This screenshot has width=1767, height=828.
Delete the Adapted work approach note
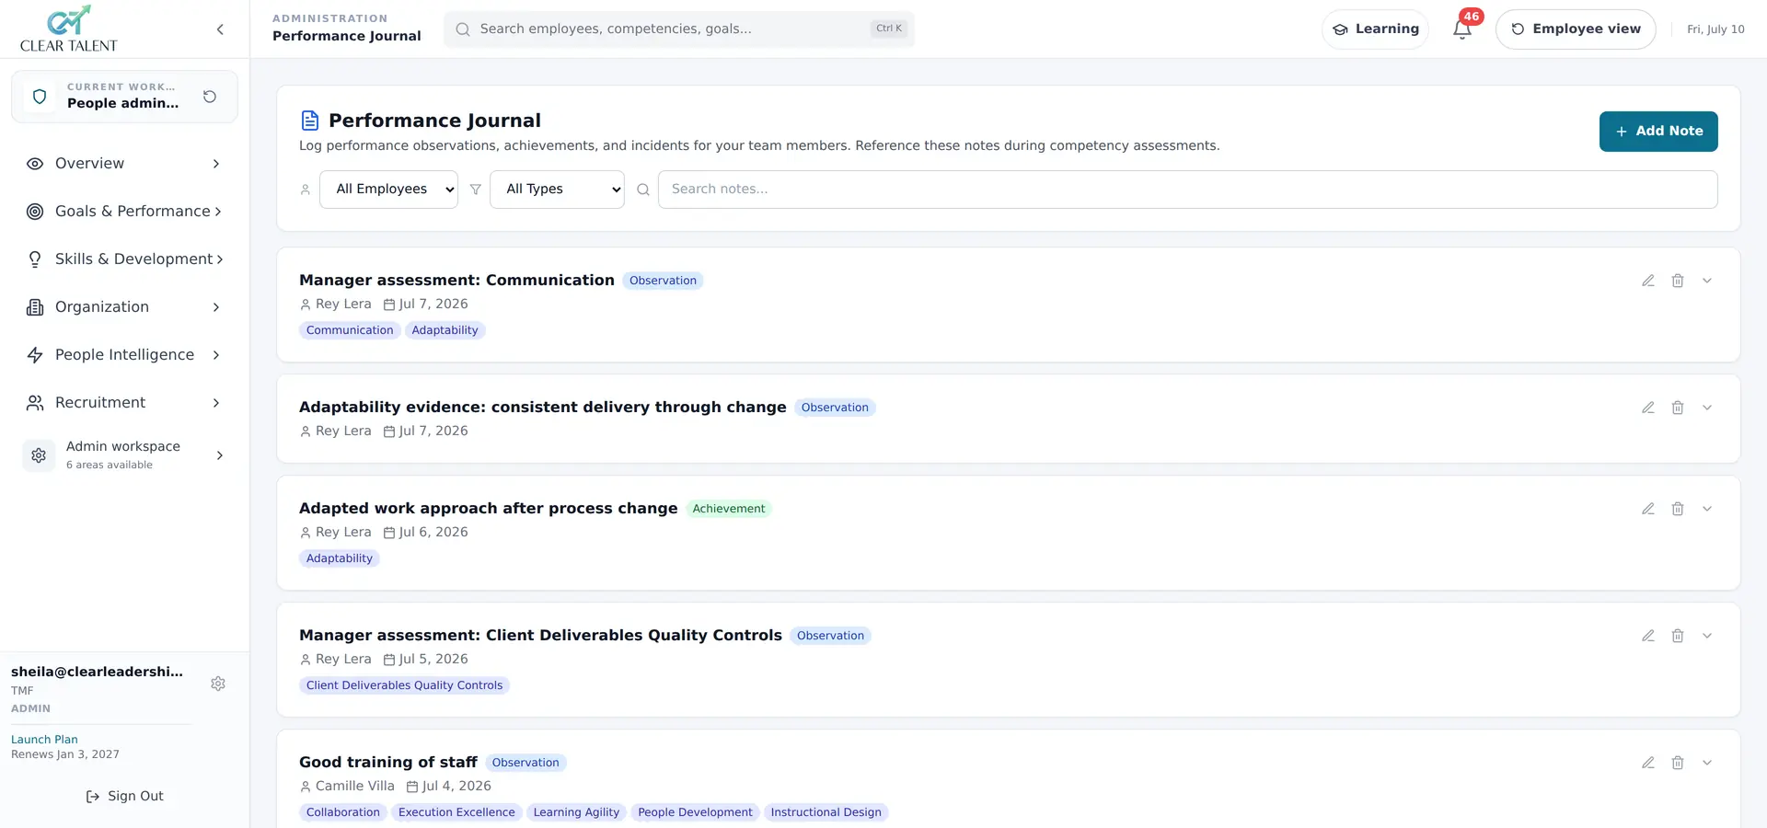pos(1678,509)
